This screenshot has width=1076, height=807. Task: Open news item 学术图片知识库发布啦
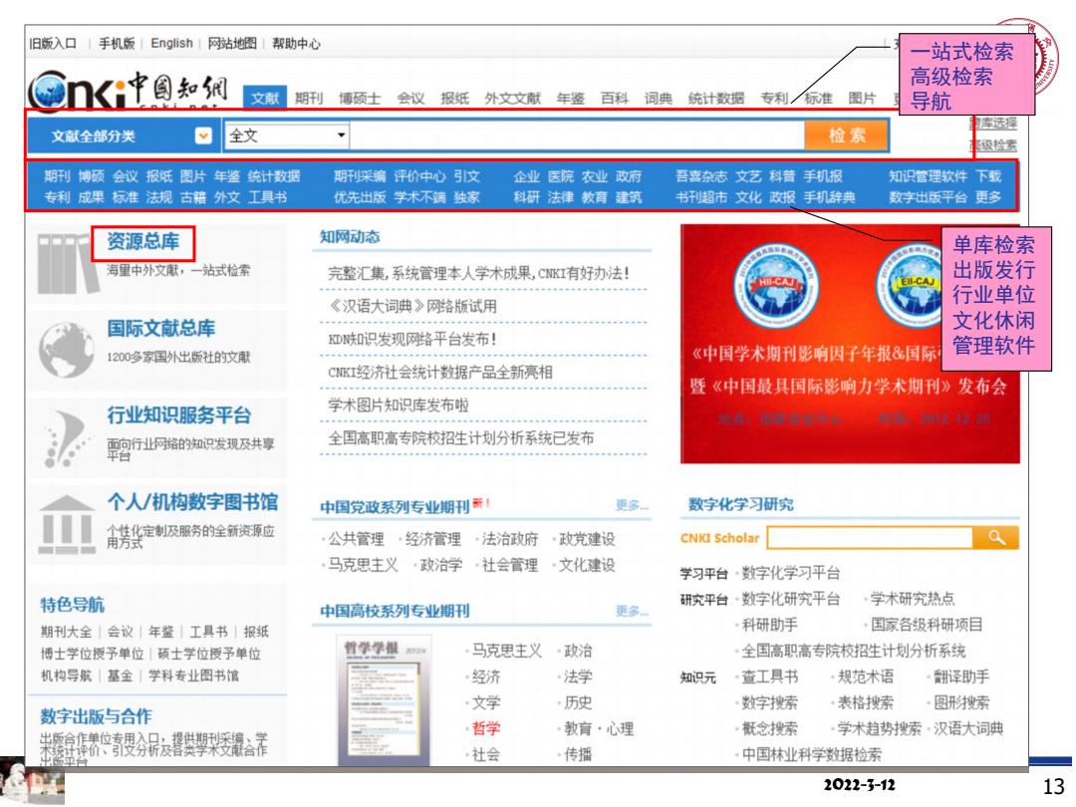pyautogui.click(x=398, y=404)
